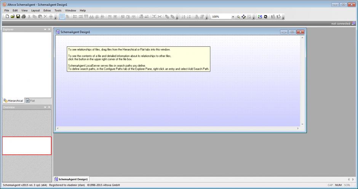Click the fit-to-window arrows icon
This screenshot has height=189, width=358.
pyautogui.click(x=244, y=17)
